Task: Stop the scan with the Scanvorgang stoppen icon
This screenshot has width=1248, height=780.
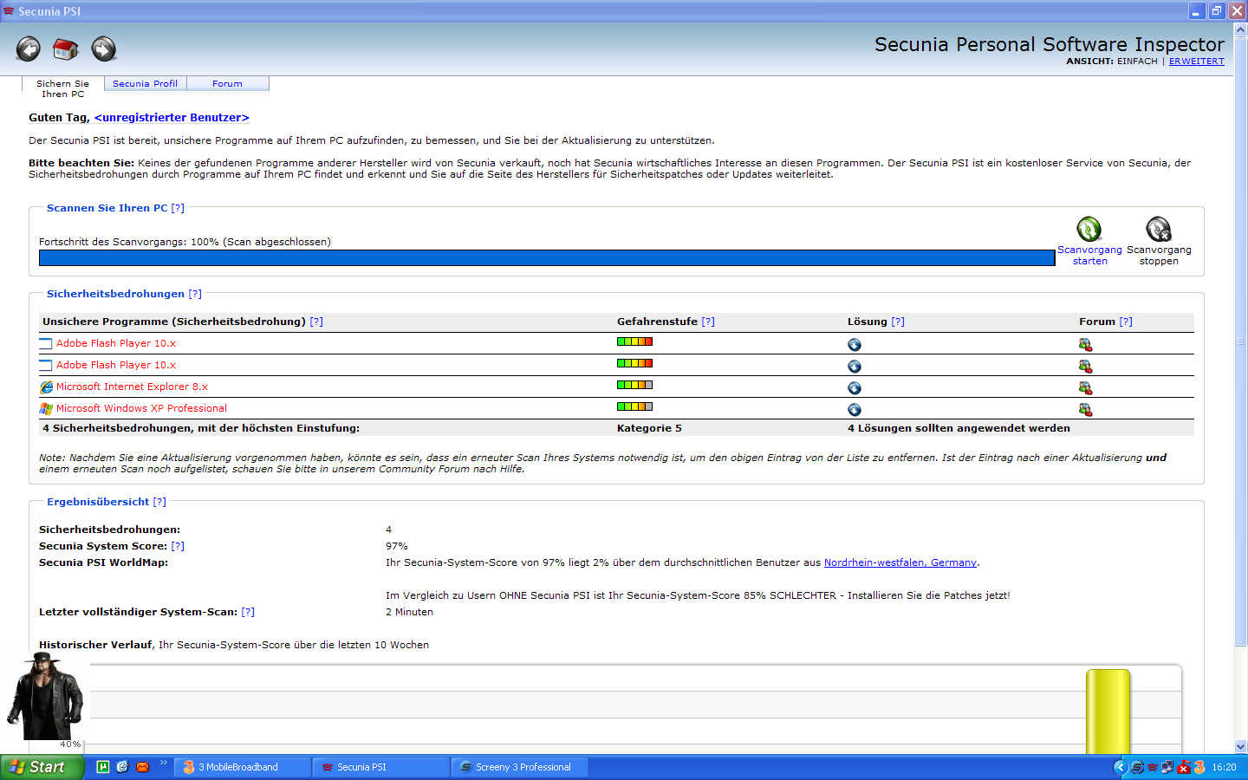Action: (x=1159, y=230)
